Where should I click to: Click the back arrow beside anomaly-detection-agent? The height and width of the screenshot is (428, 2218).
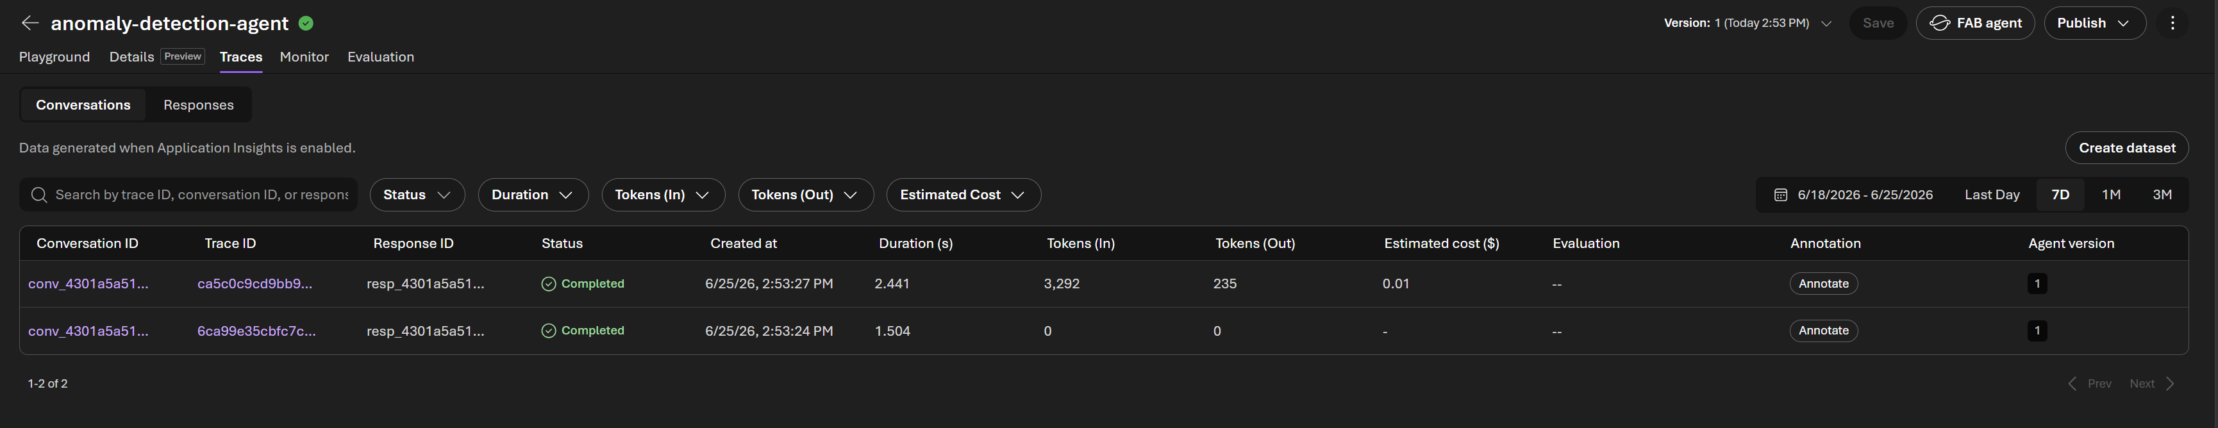30,23
